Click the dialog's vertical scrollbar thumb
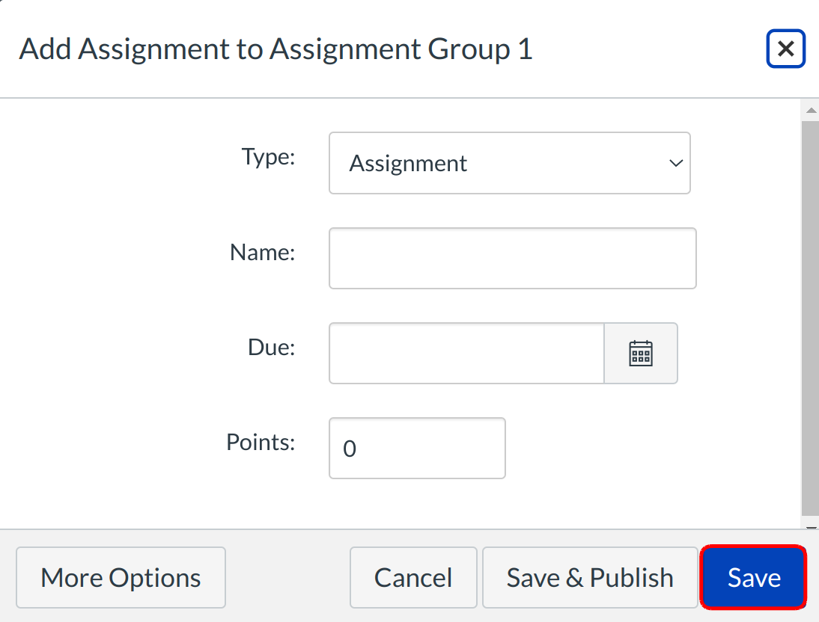 pos(810,314)
